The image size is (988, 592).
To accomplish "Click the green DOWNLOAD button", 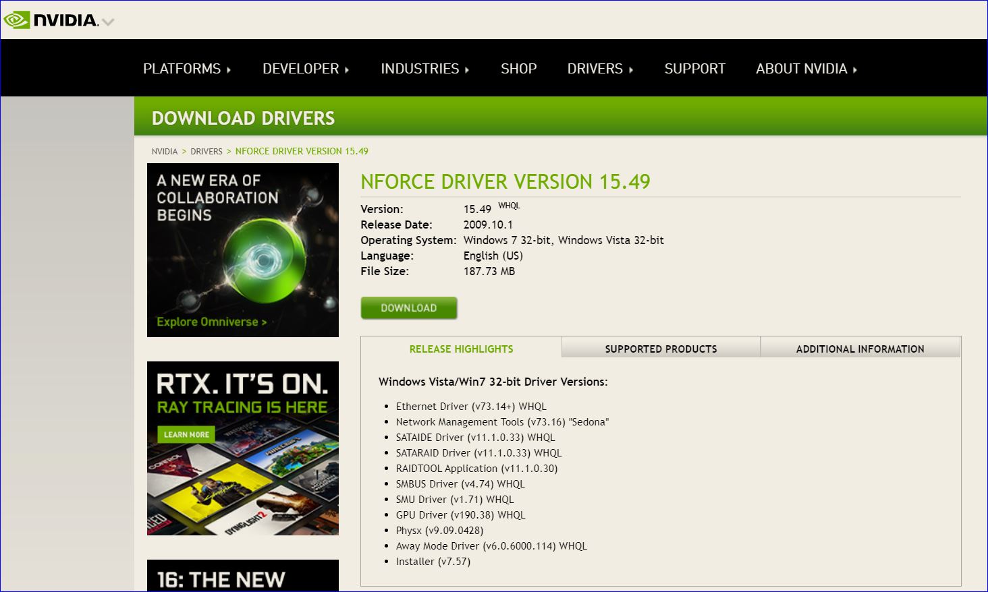I will [409, 307].
